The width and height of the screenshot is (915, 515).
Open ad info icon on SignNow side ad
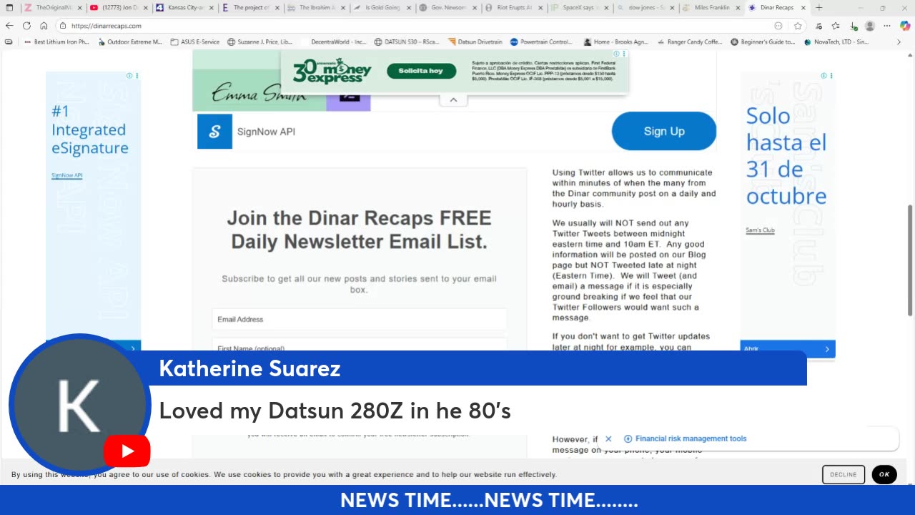[129, 76]
